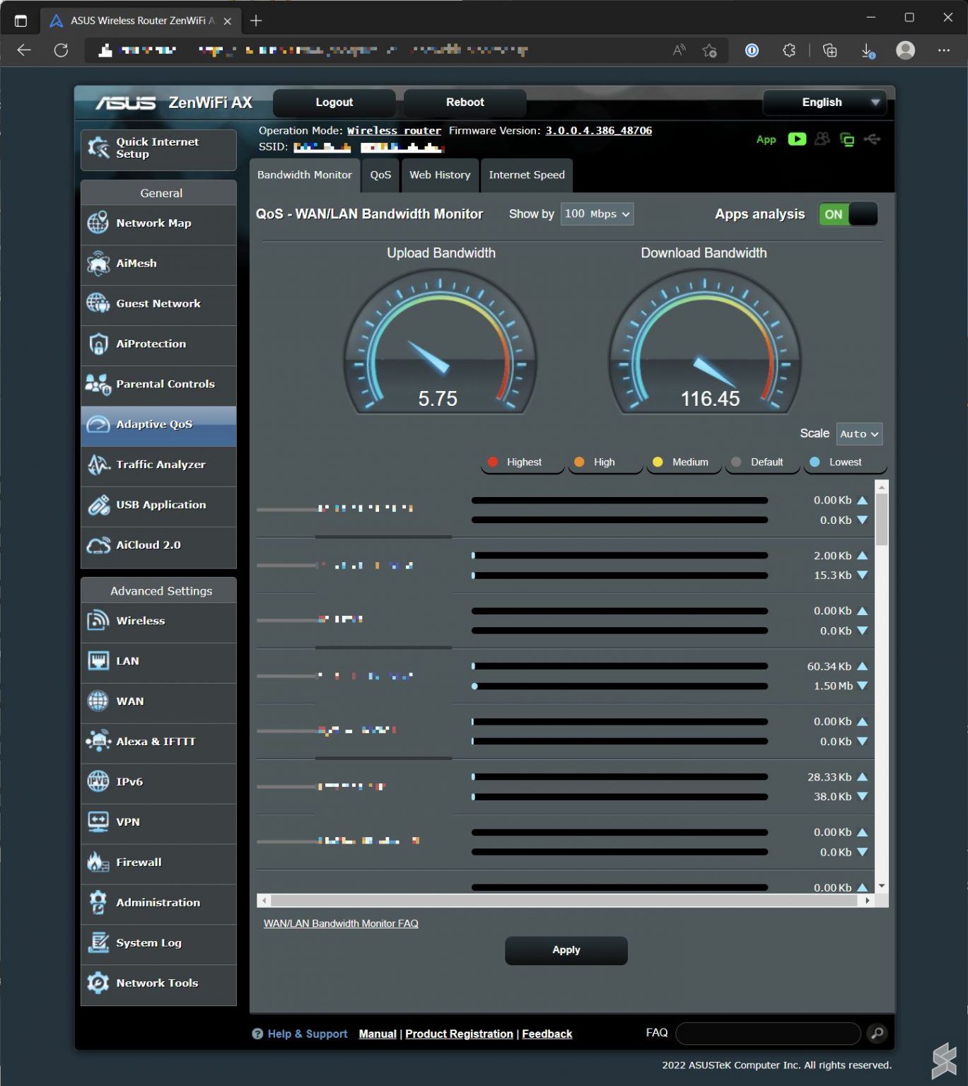Open Parental Controls icon

point(98,384)
